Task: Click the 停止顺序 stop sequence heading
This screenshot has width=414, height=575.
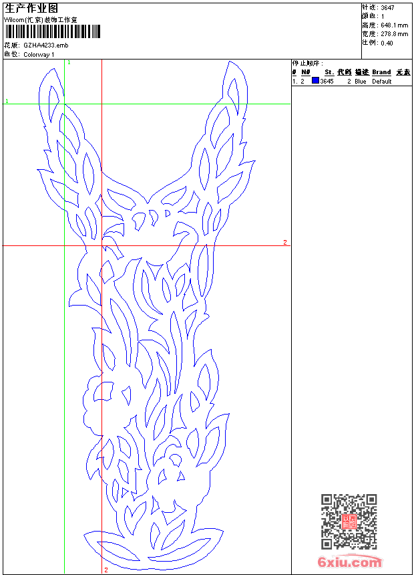Action: coord(307,64)
